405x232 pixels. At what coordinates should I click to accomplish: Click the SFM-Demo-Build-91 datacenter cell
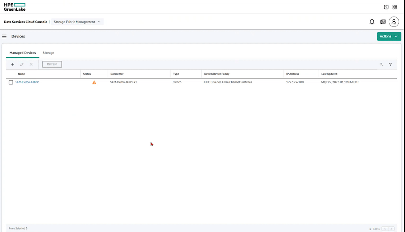pyautogui.click(x=123, y=82)
